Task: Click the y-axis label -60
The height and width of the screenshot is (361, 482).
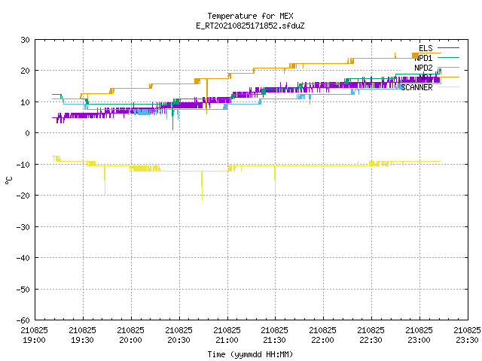Action: (x=23, y=320)
